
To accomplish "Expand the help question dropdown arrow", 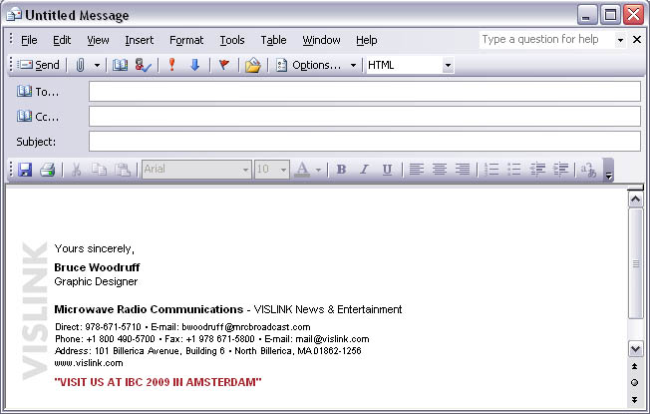I will (620, 40).
